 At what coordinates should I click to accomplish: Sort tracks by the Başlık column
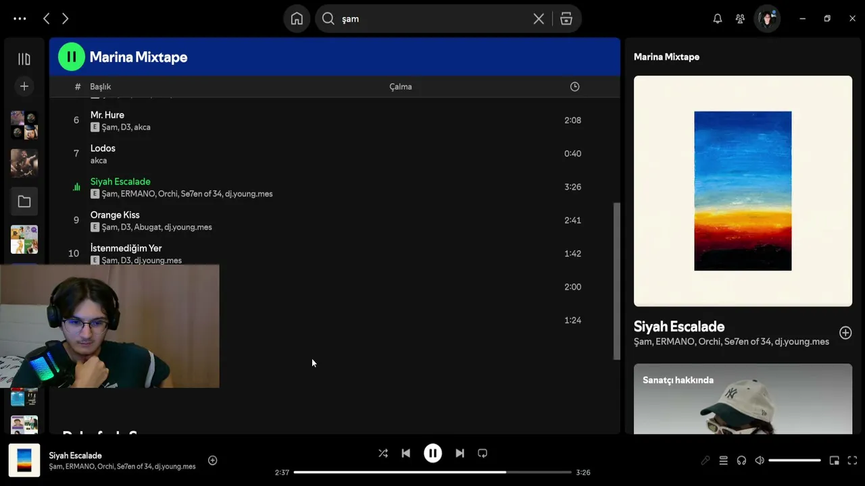(101, 86)
